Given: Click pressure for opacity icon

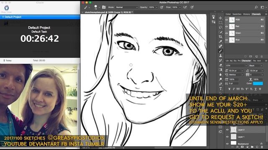Looking at the screenshot, I should pos(162,7).
